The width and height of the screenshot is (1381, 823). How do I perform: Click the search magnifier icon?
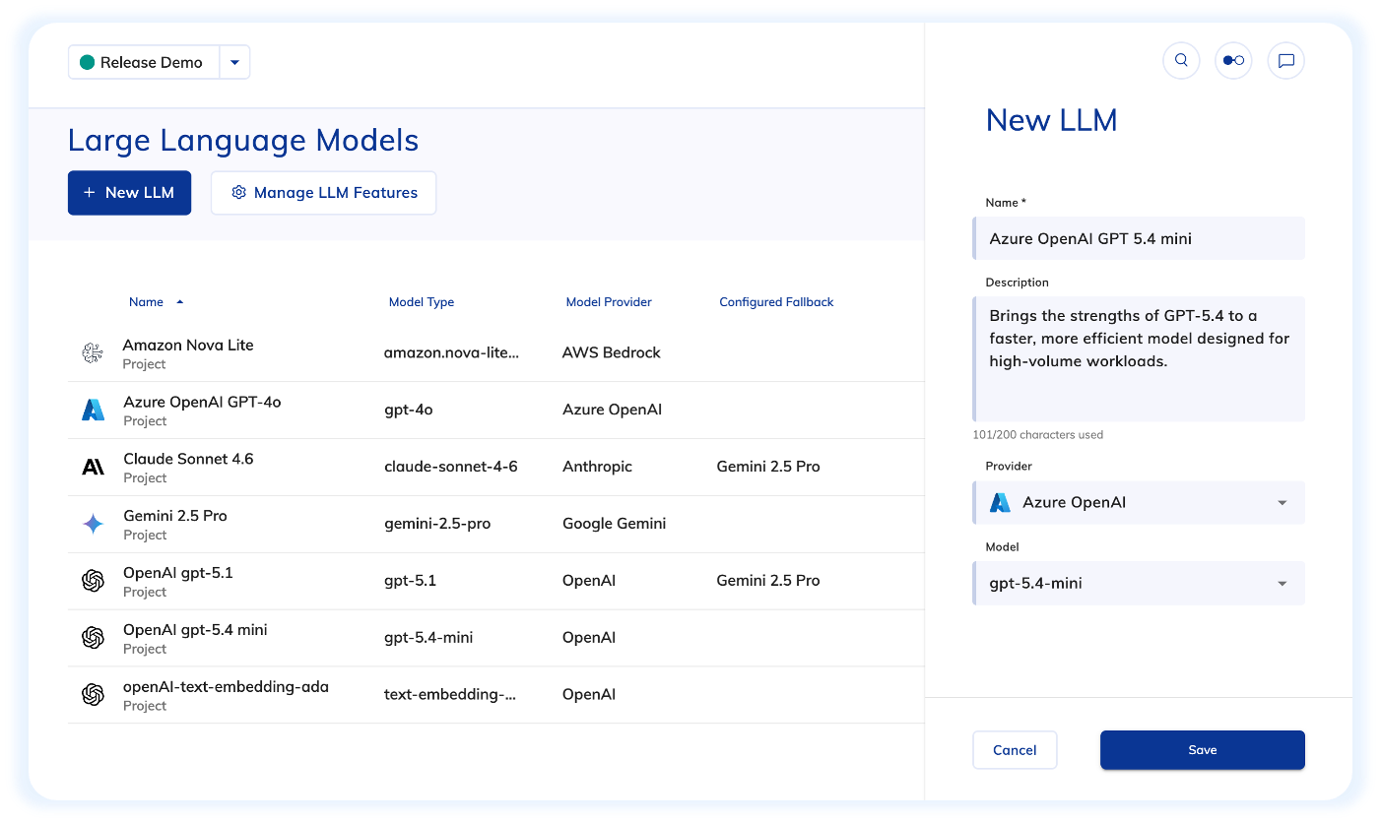coord(1181,60)
